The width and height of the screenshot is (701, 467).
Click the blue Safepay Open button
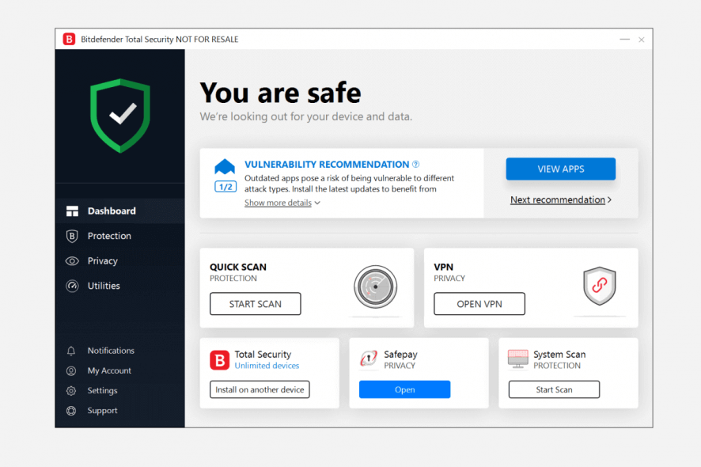[x=404, y=389]
